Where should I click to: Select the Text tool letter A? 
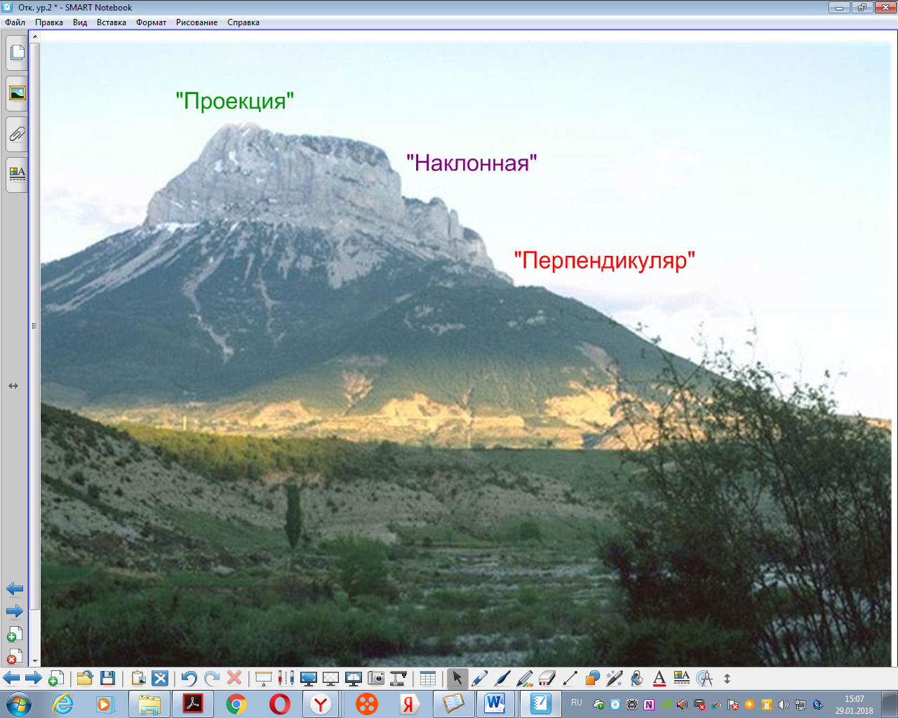point(659,678)
